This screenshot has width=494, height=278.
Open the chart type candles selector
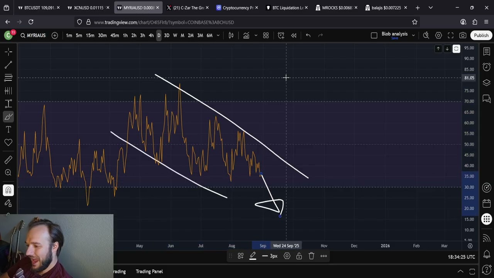[x=231, y=35]
